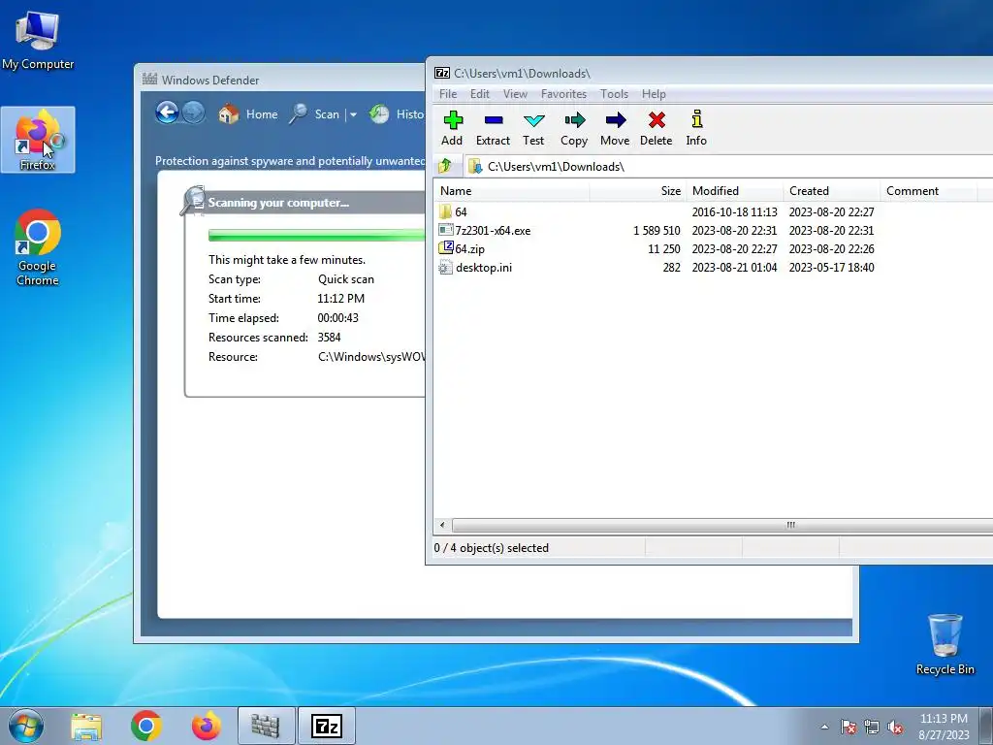Image resolution: width=993 pixels, height=745 pixels.
Task: Click the 2016-10-18 11:13 modified date
Action: tap(735, 211)
